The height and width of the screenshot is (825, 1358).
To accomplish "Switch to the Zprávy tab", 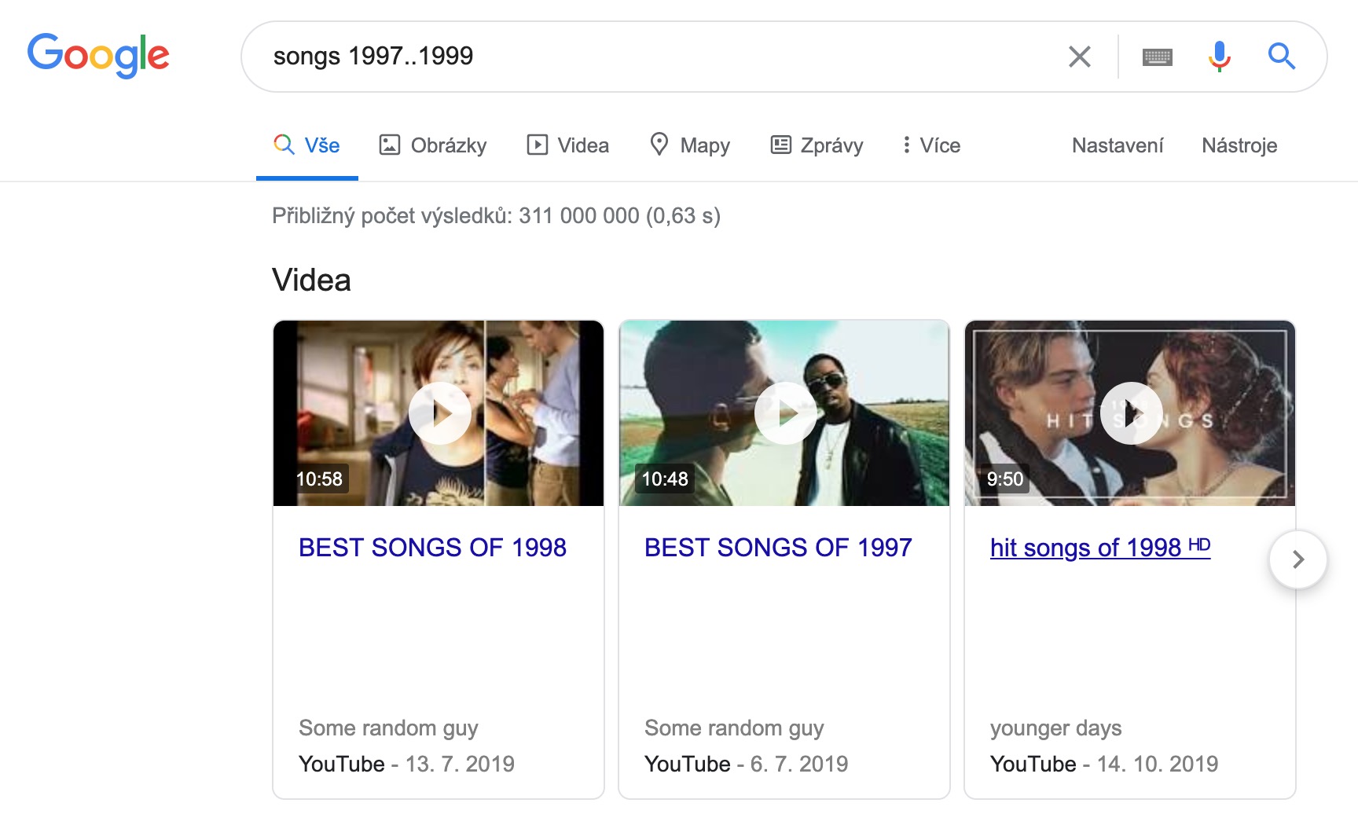I will pos(817,145).
